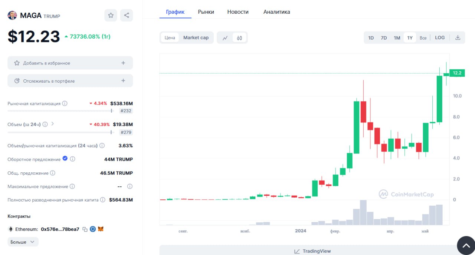Click the 12.2 current price label
The height and width of the screenshot is (255, 475).
tap(457, 73)
